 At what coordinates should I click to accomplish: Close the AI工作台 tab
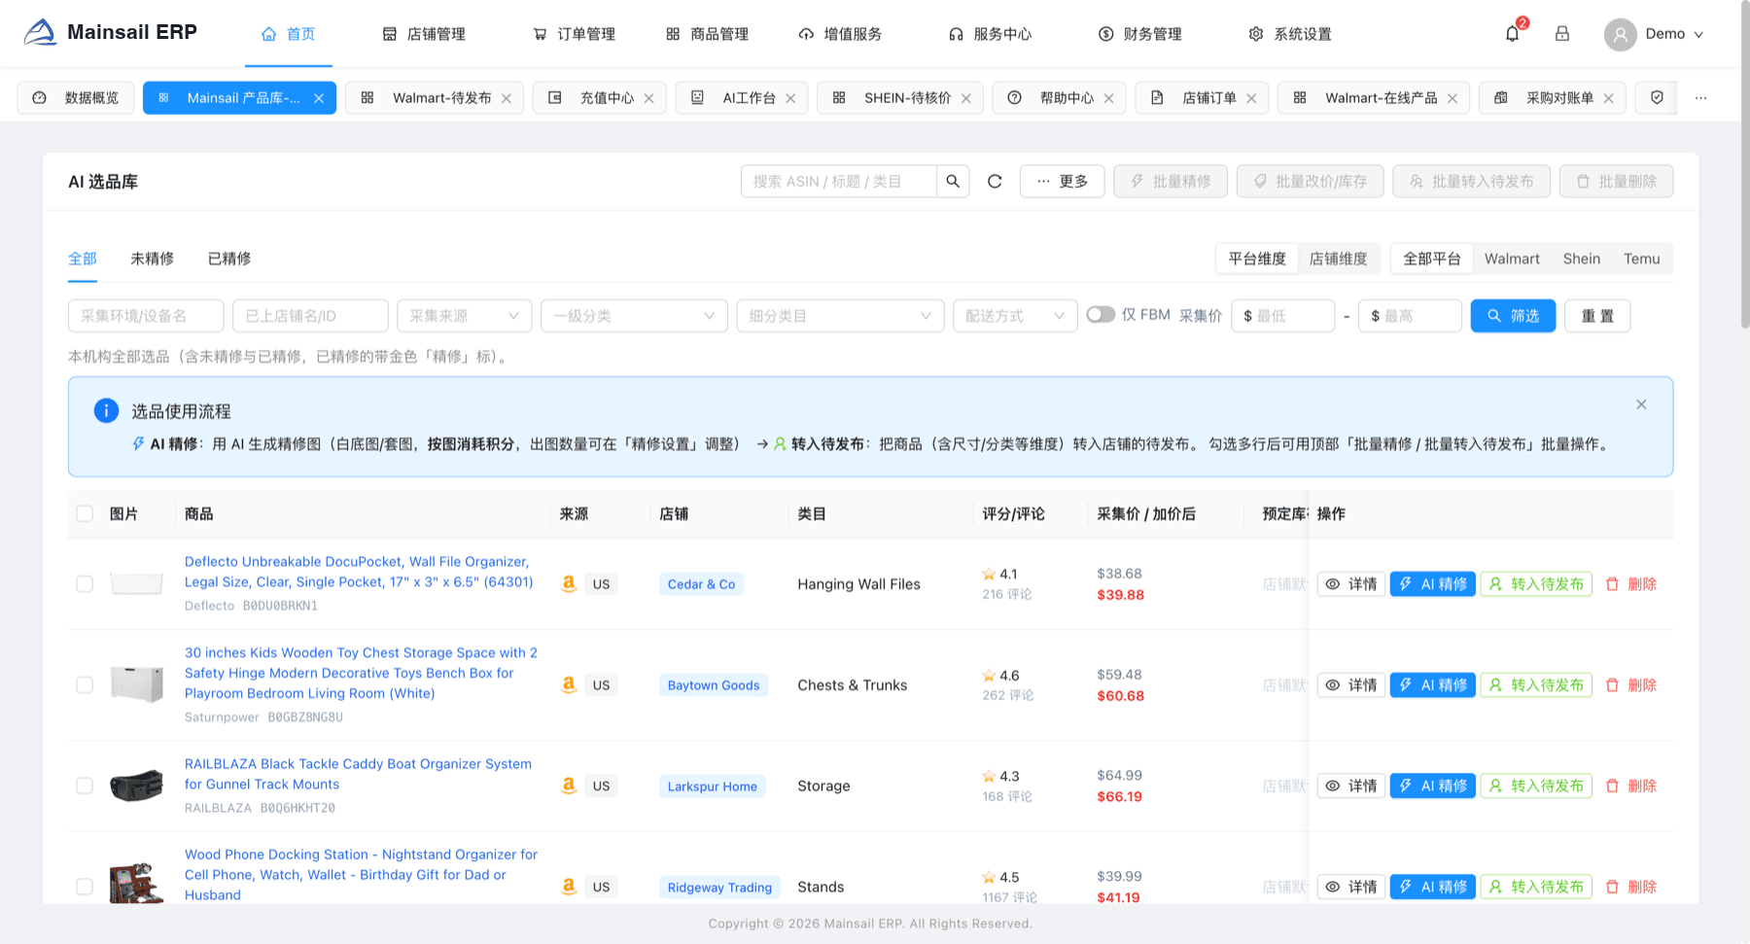[x=791, y=98]
